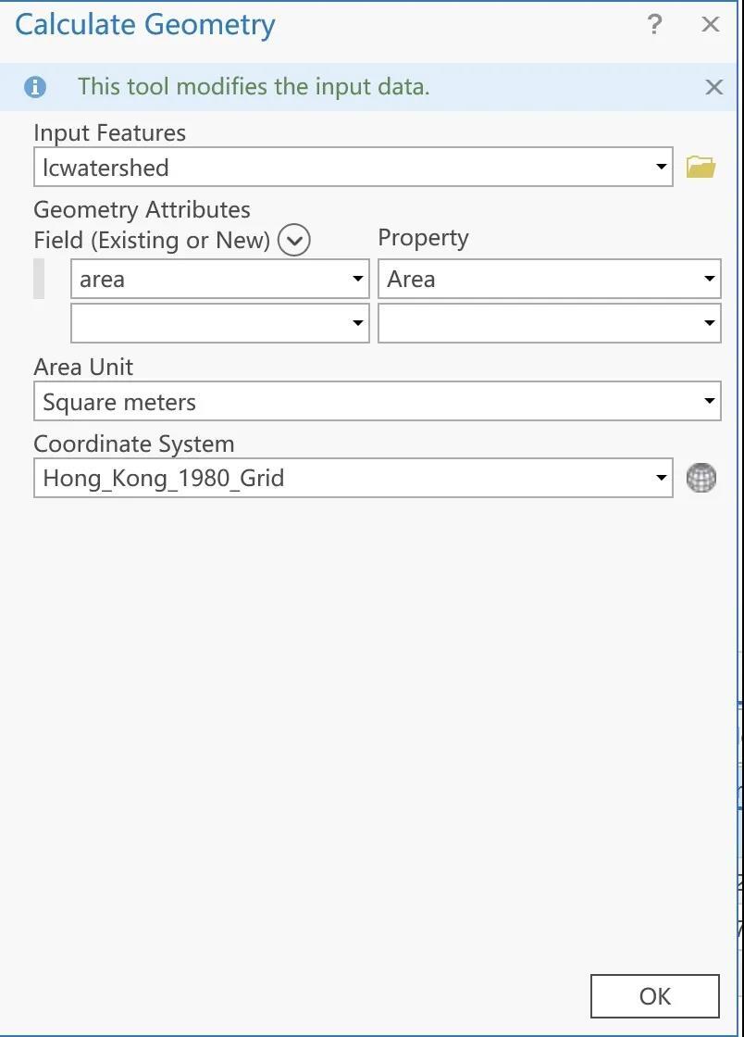Open the 'area' field dropdown
This screenshot has height=1037, width=744.
pos(357,280)
